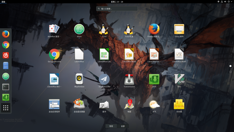Click the input method indicator in the top bar
The height and width of the screenshot is (132, 234).
point(218,2)
